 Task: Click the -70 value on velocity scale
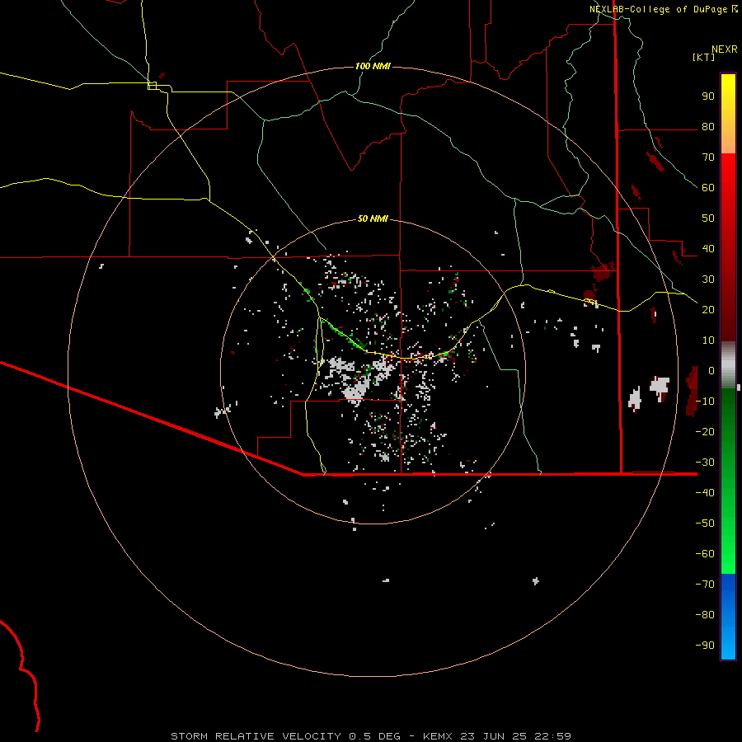coord(705,585)
